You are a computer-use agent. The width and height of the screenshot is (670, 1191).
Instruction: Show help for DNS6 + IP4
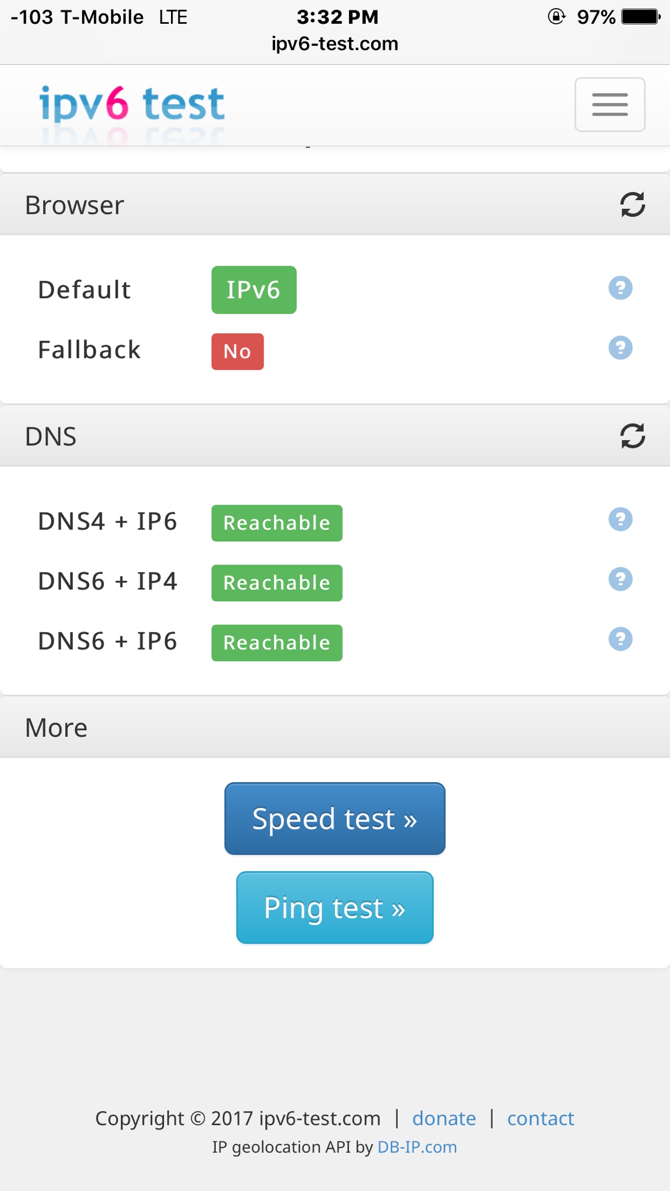point(620,579)
